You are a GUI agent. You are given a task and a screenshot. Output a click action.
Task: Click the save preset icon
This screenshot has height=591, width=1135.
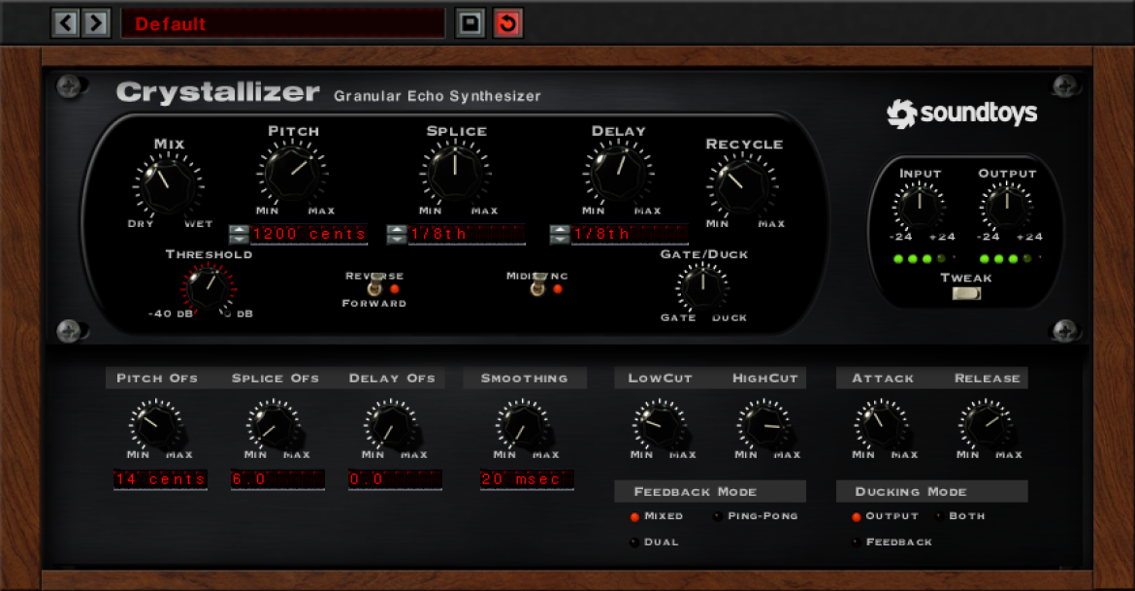tap(470, 23)
